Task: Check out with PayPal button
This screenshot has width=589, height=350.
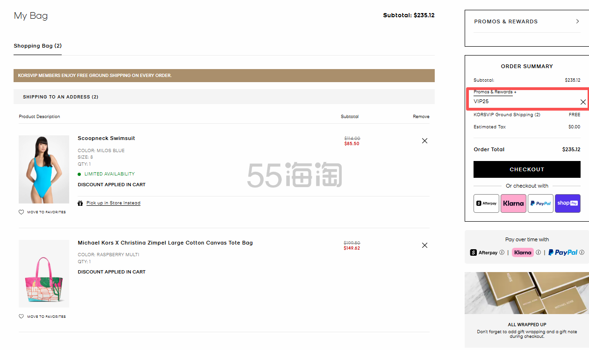Action: [540, 203]
